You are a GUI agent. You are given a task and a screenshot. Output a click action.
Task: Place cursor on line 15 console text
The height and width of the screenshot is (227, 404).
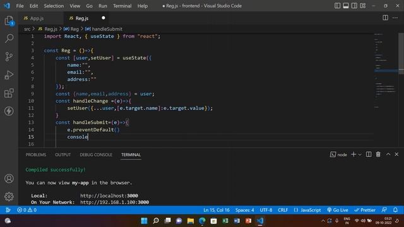click(x=78, y=137)
